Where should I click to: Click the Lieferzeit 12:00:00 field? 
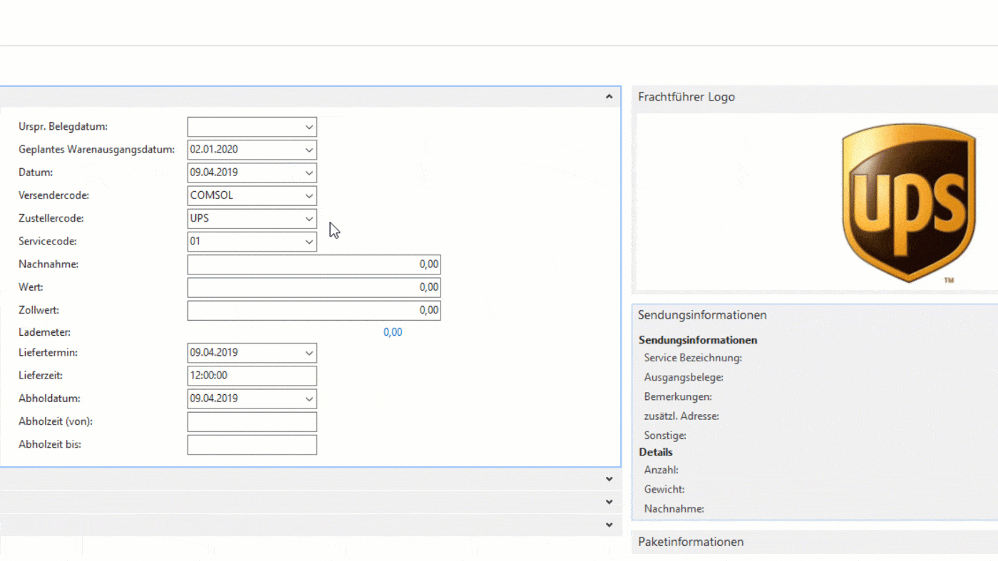[252, 376]
